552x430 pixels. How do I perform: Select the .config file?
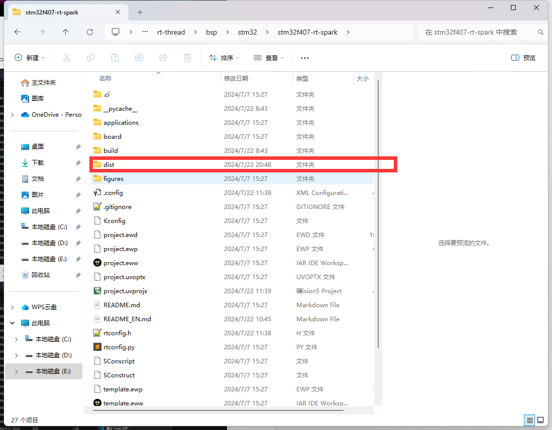[233, 192]
